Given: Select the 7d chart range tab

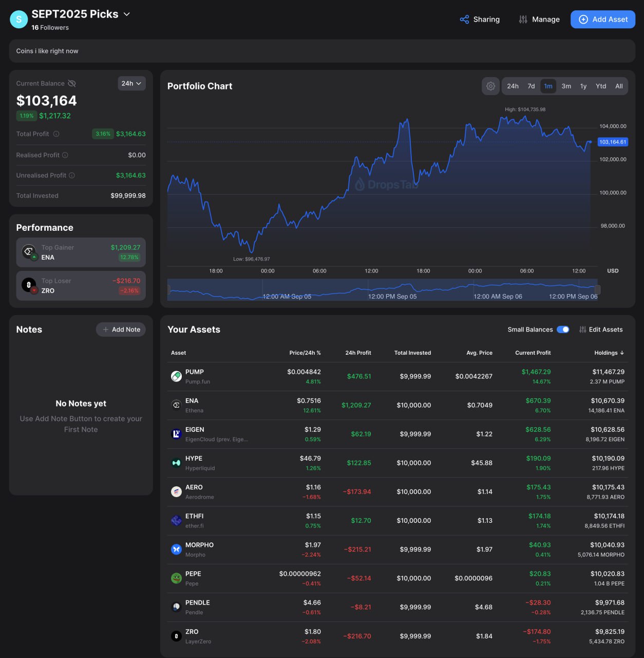Looking at the screenshot, I should [x=531, y=86].
